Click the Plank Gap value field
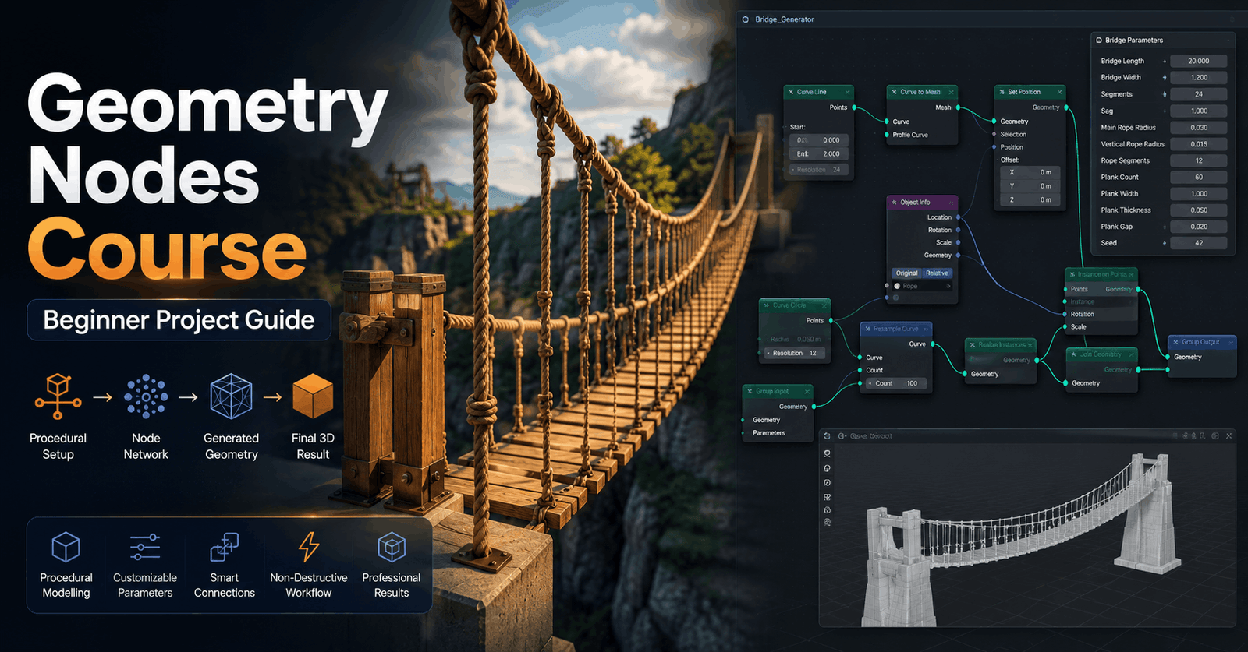The width and height of the screenshot is (1248, 652). (1199, 227)
